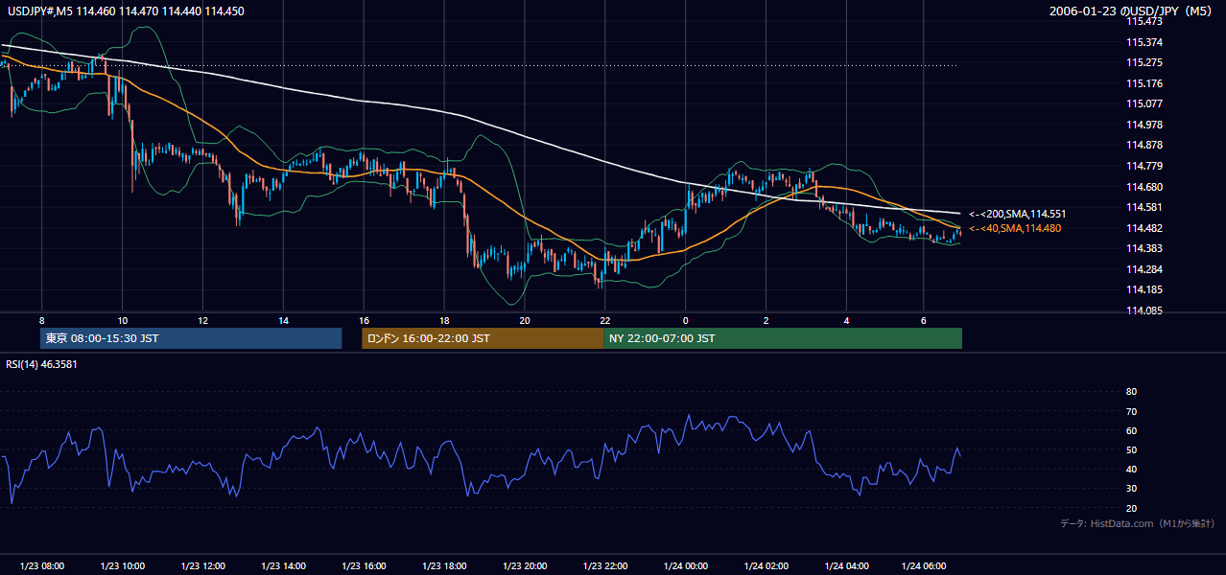Click RSI axis level 80
The height and width of the screenshot is (575, 1226).
point(1131,392)
